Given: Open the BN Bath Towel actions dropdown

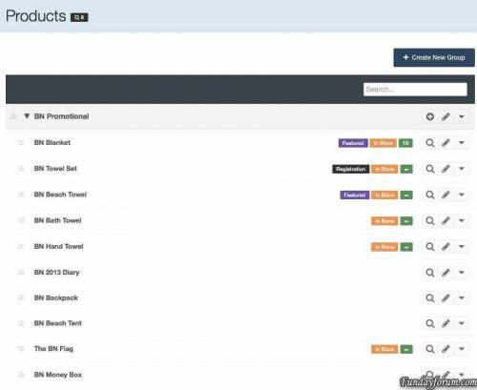Looking at the screenshot, I should pyautogui.click(x=462, y=220).
